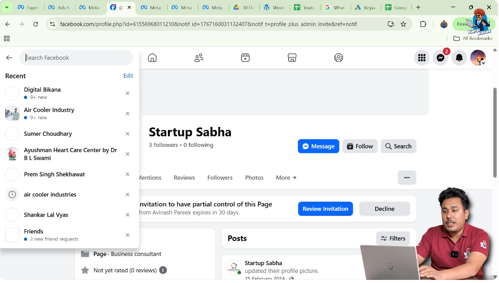This screenshot has width=499, height=283.
Task: Open post Filters
Action: point(394,239)
